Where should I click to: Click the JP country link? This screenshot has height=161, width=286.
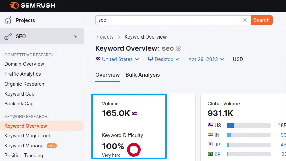(x=217, y=144)
